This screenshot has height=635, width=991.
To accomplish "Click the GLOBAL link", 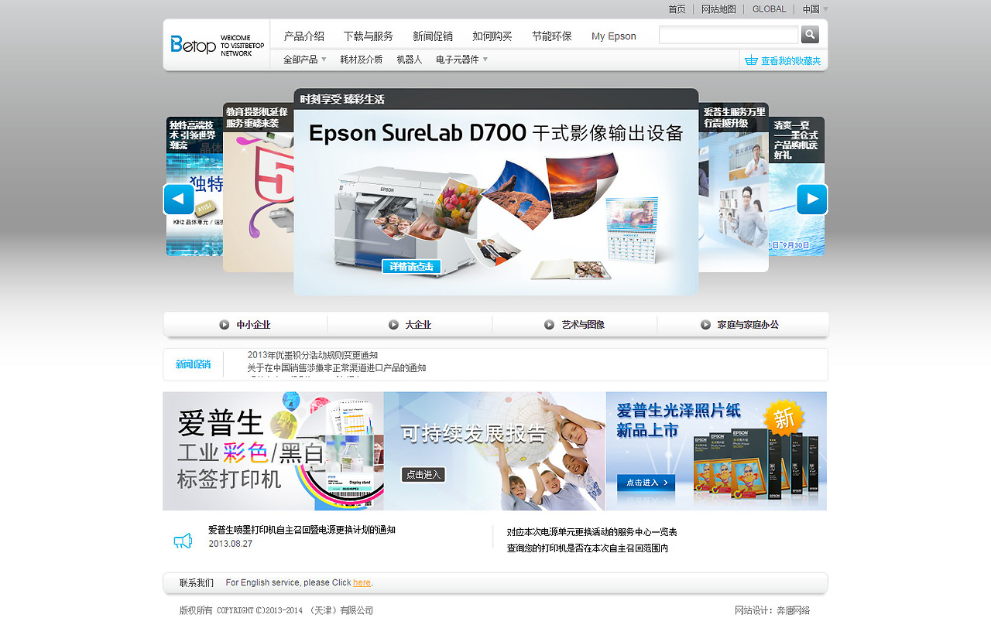I will tap(769, 9).
